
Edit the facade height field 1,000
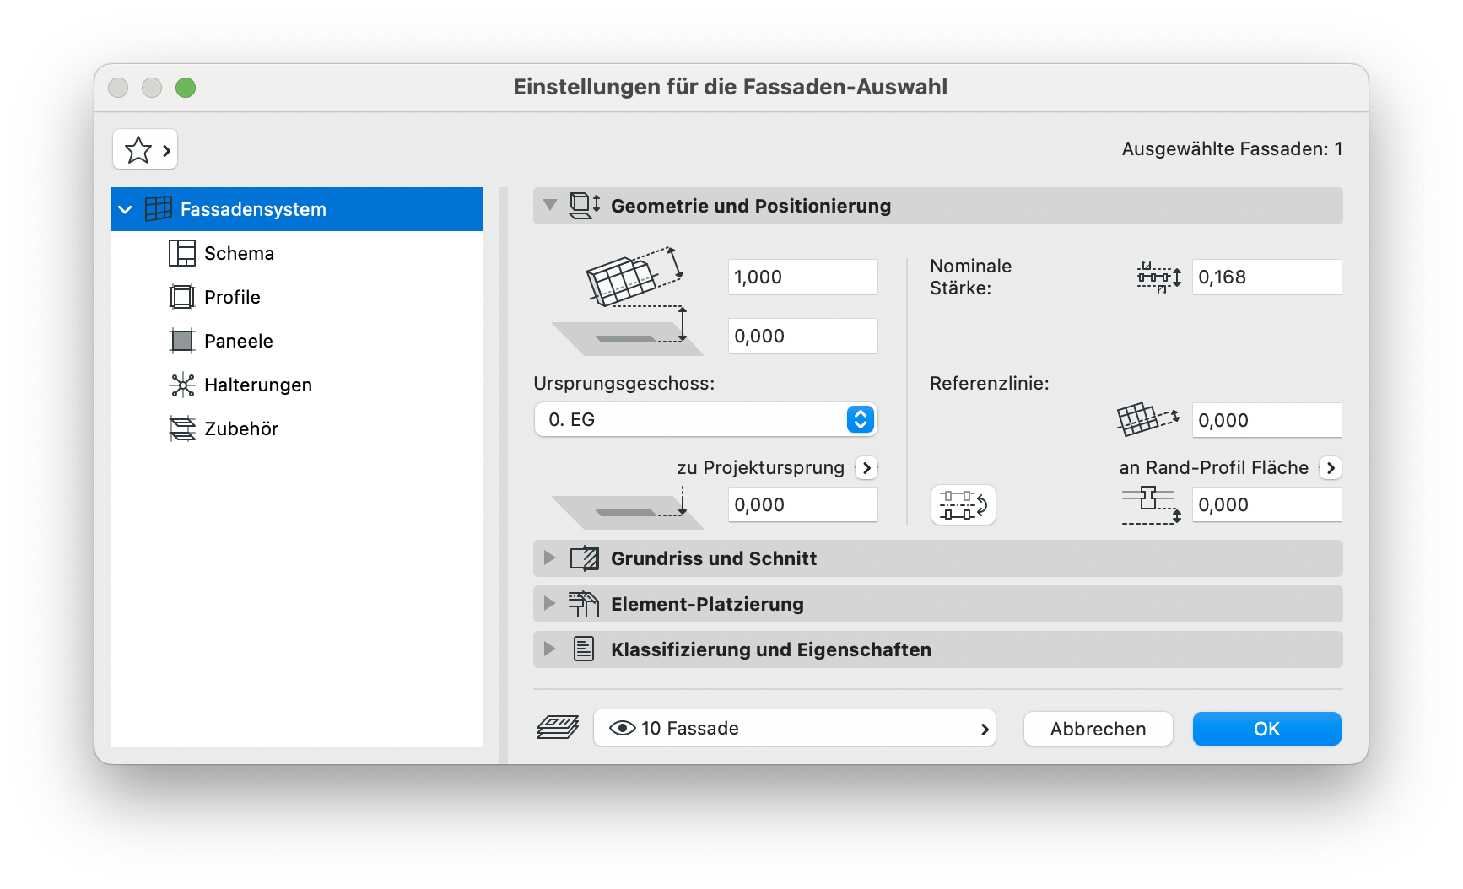(802, 277)
